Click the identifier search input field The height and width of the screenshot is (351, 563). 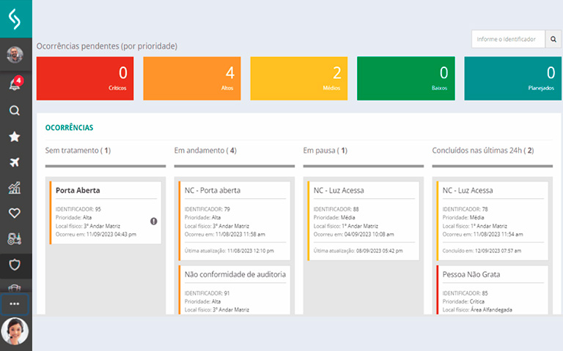pos(508,39)
